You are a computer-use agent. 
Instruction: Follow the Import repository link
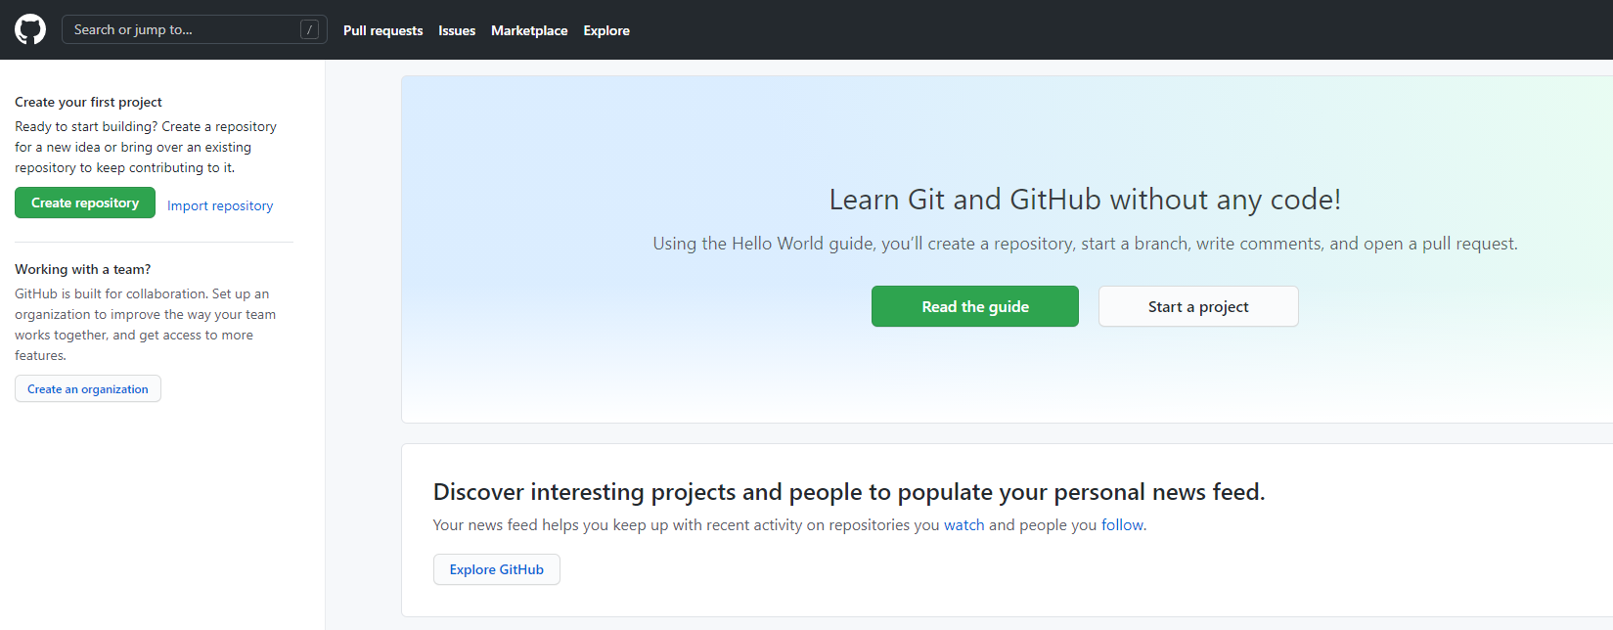(220, 205)
